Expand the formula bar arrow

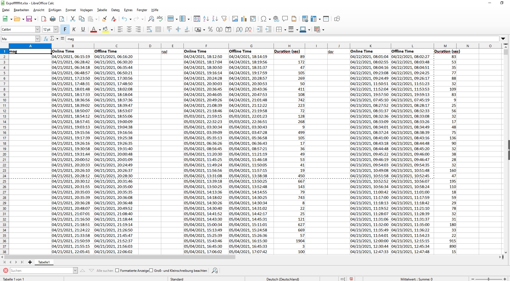pyautogui.click(x=503, y=39)
